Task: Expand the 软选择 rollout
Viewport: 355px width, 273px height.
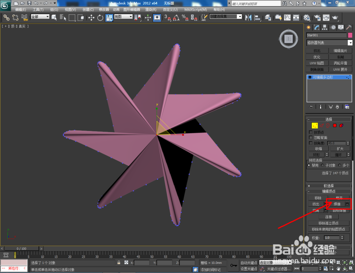Action: pos(329,186)
